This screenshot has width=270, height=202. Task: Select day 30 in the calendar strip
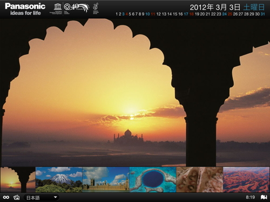[x=258, y=14]
